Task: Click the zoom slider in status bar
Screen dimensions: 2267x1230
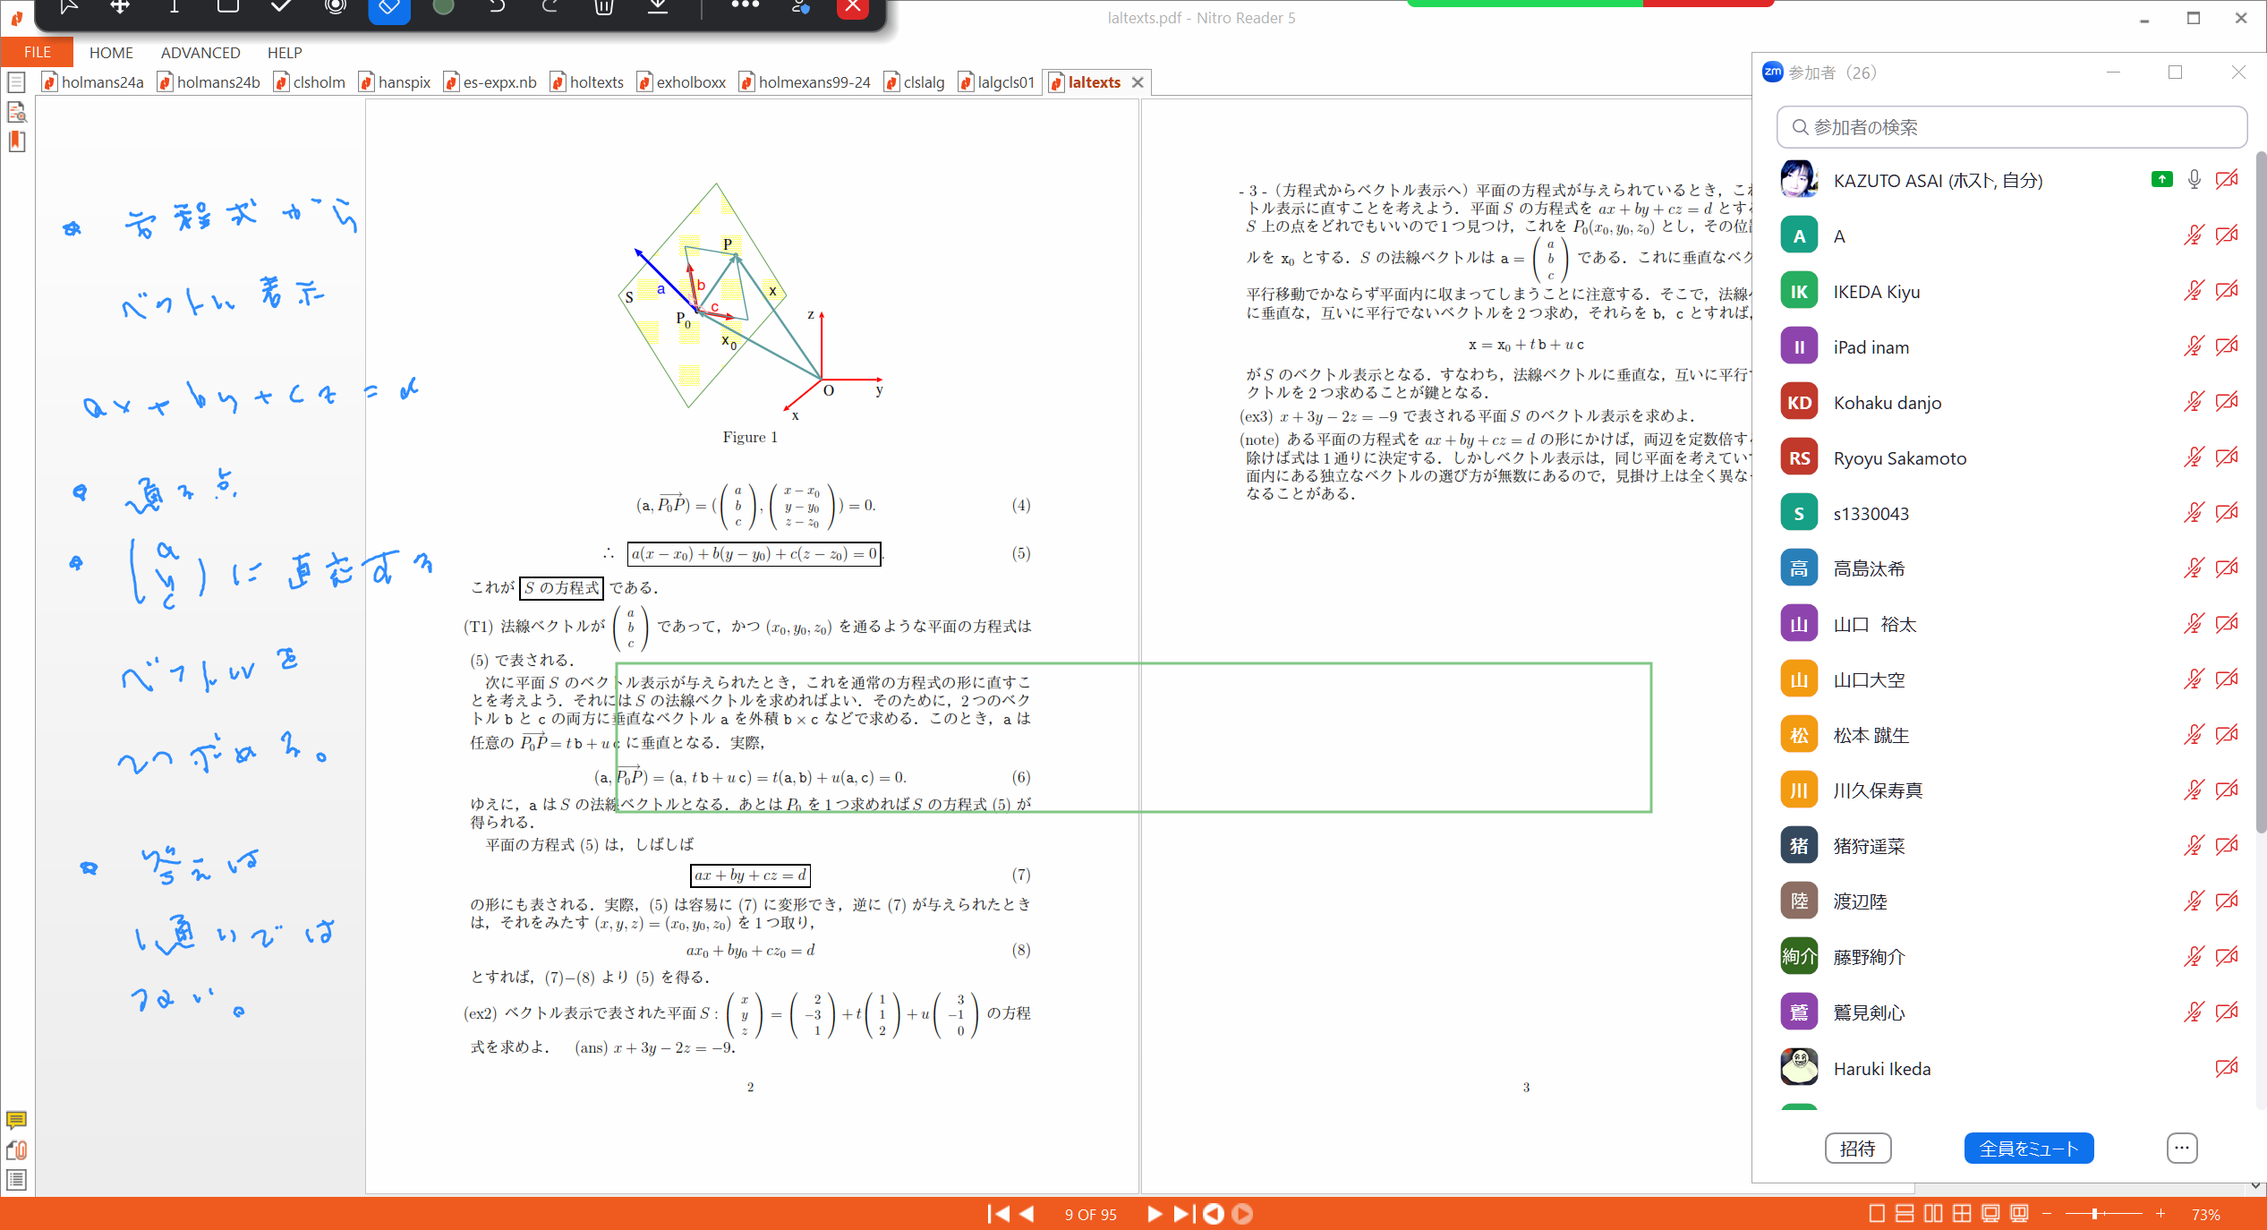Action: [x=2103, y=1214]
